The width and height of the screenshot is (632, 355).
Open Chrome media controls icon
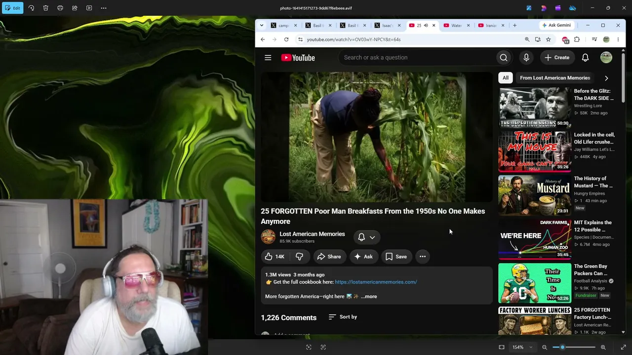(594, 39)
